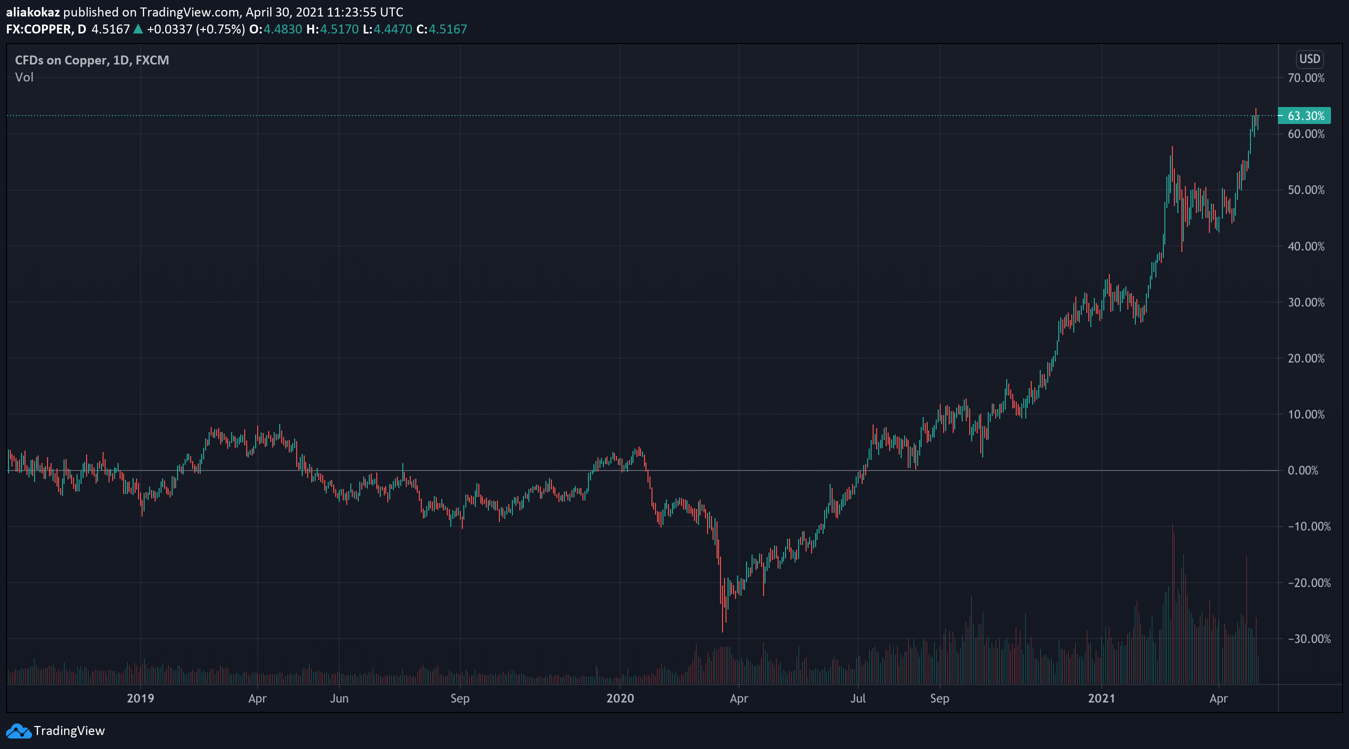Click the green up-arrow beside 4.5167
Viewport: 1349px width, 749px height.
pos(138,29)
